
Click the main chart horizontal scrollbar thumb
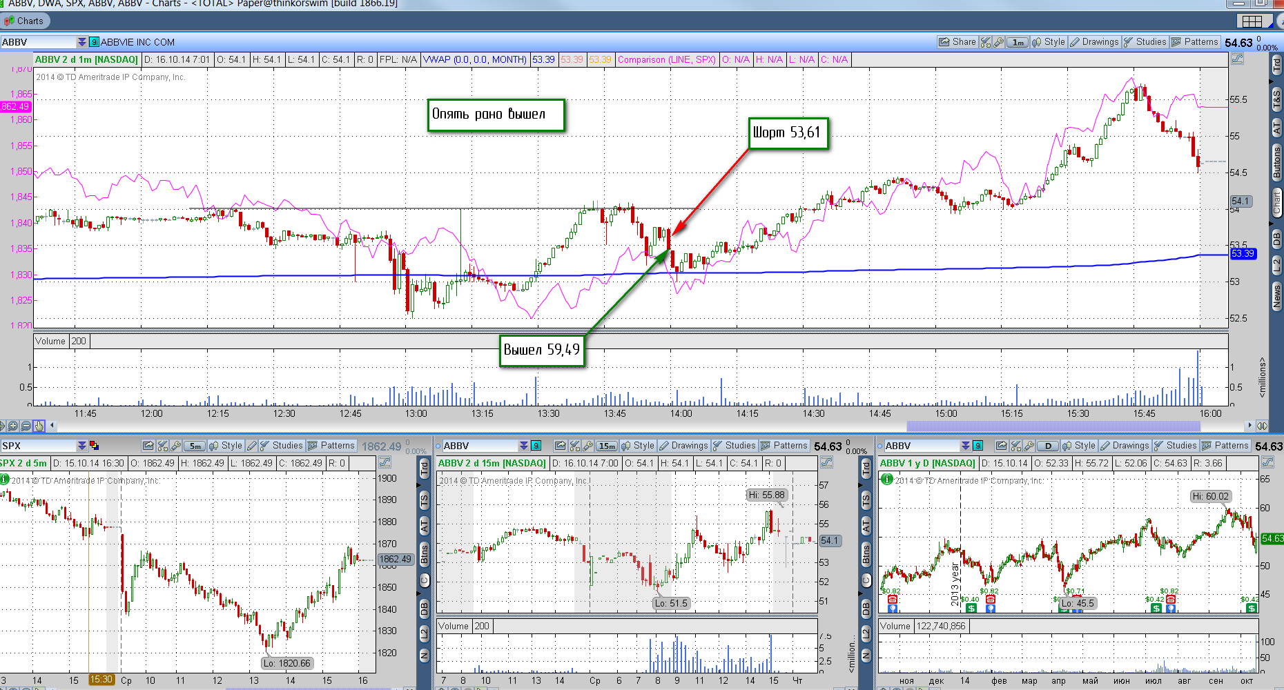coord(1053,426)
